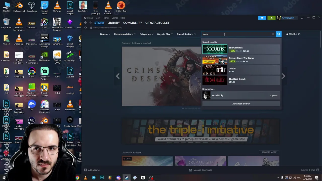The height and width of the screenshot is (181, 322).
Task: Show previous featured game with left arrow
Action: click(118, 76)
